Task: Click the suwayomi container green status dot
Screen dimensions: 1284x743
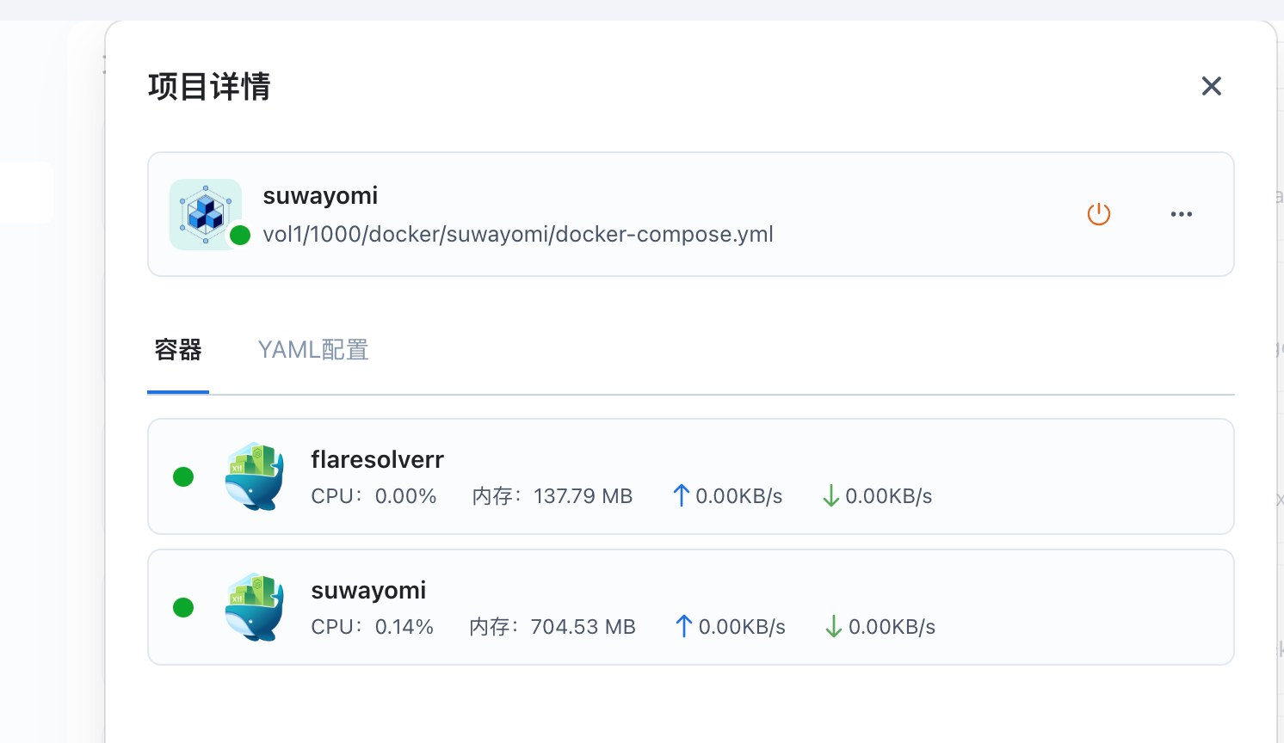Action: coord(183,607)
